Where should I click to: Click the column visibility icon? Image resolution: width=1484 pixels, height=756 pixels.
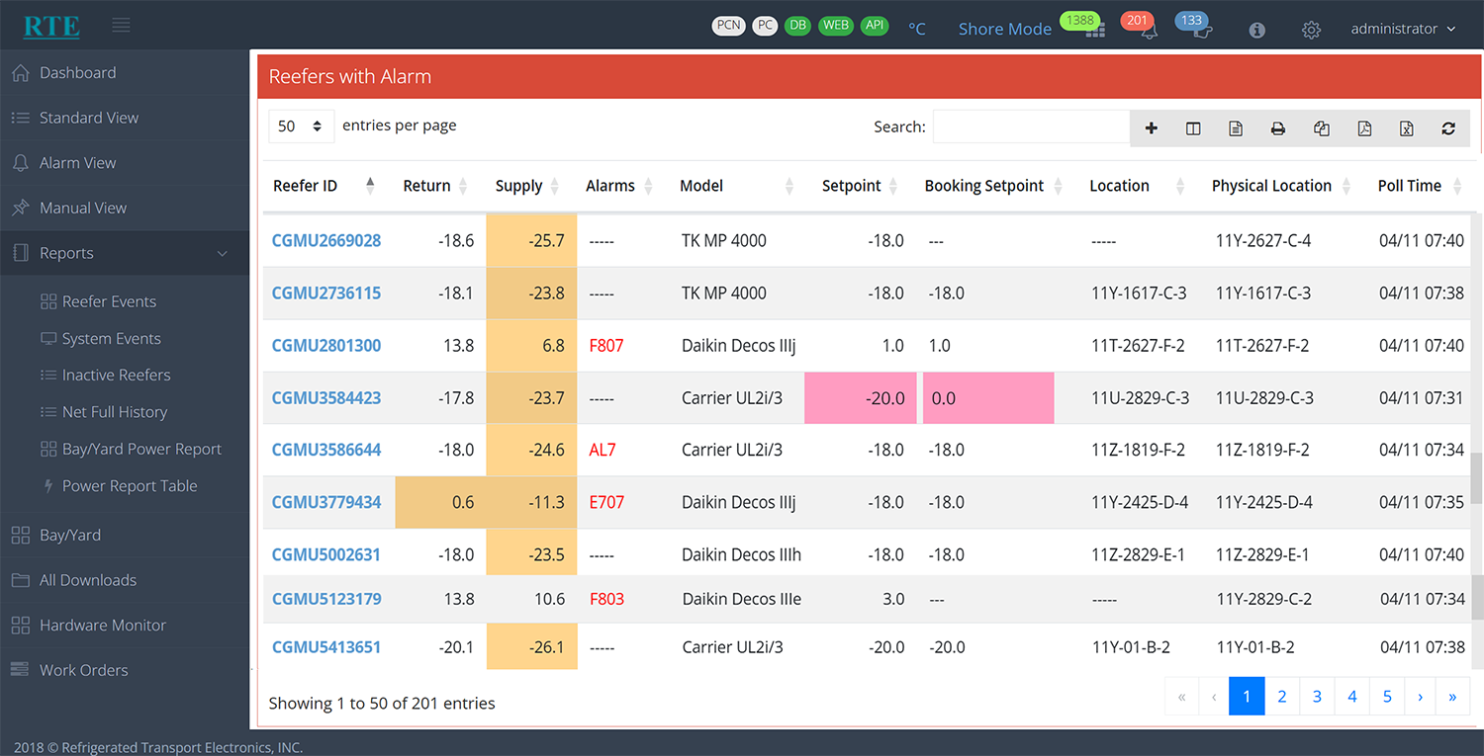[x=1193, y=128]
